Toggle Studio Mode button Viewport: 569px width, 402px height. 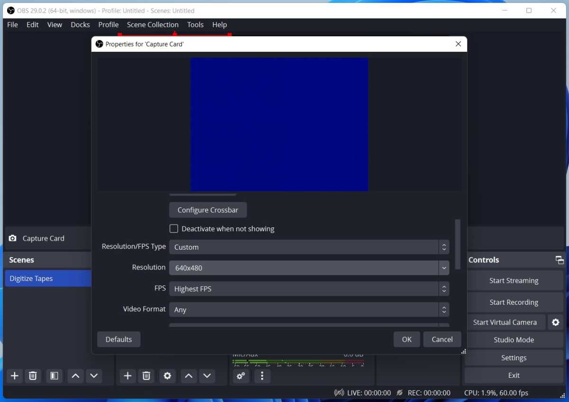coord(514,340)
